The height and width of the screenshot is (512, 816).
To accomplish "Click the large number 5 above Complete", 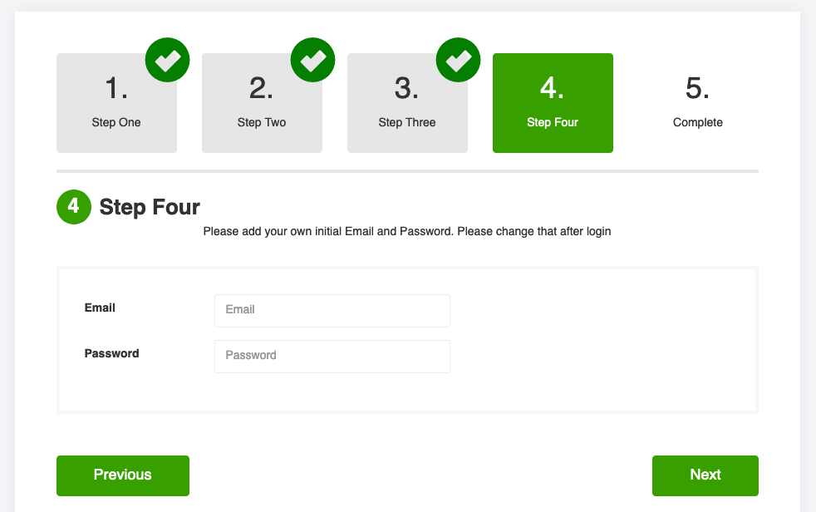I will coord(697,88).
